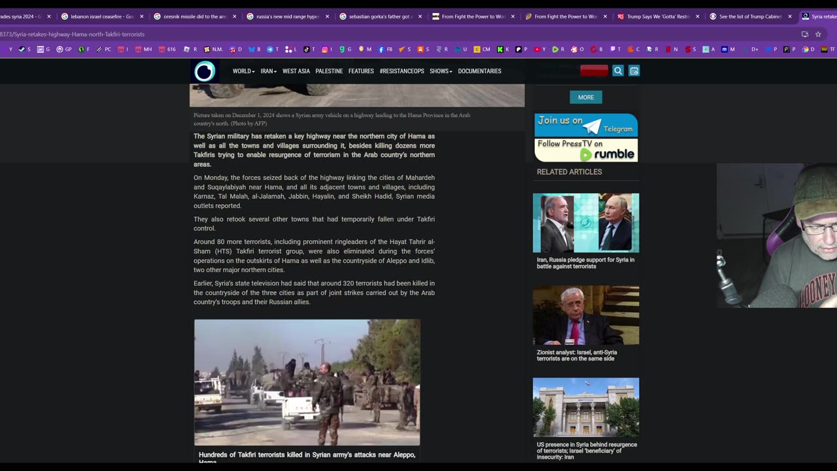Open 'Hundreds of Takfiri terrorists killed' link
The height and width of the screenshot is (471, 837).
307,458
